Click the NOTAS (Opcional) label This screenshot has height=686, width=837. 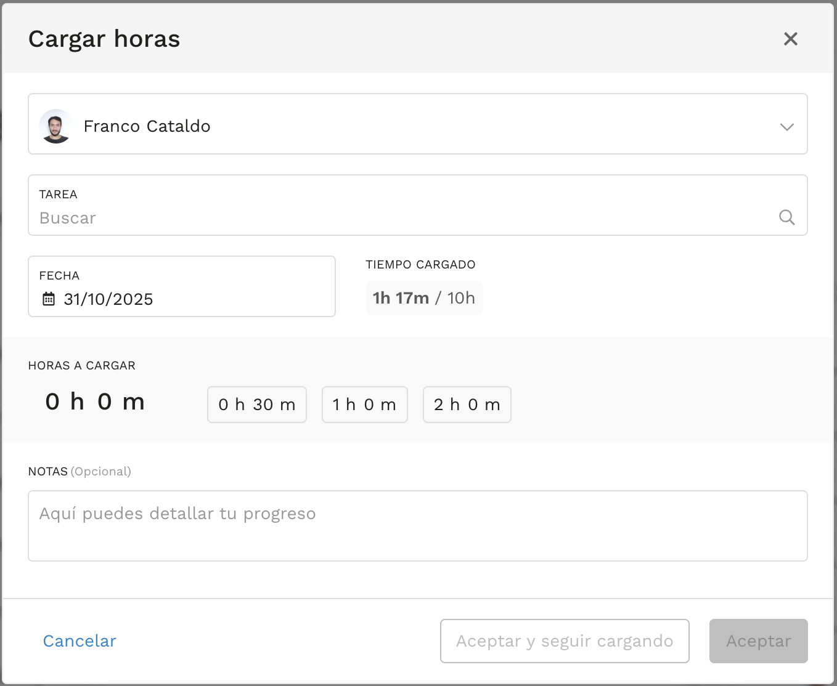click(80, 472)
